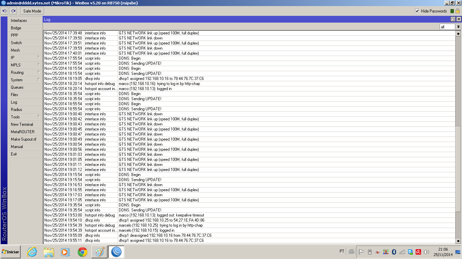Select log row 'marco (192.168.10.13): logged out: keepalive timeout'
The height and width of the screenshot is (259, 462).
click(x=250, y=215)
